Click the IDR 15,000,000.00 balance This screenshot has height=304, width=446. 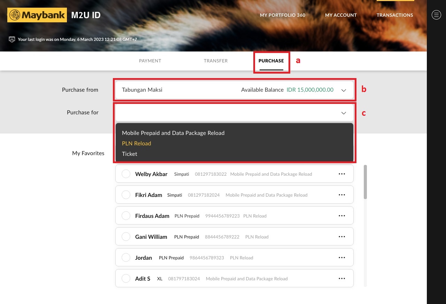[310, 90]
